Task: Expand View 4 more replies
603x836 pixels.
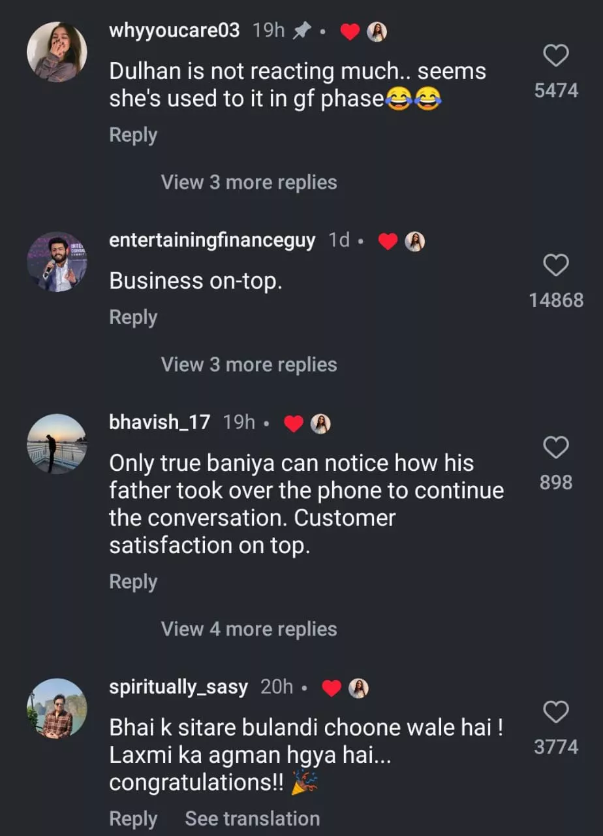Action: point(249,629)
